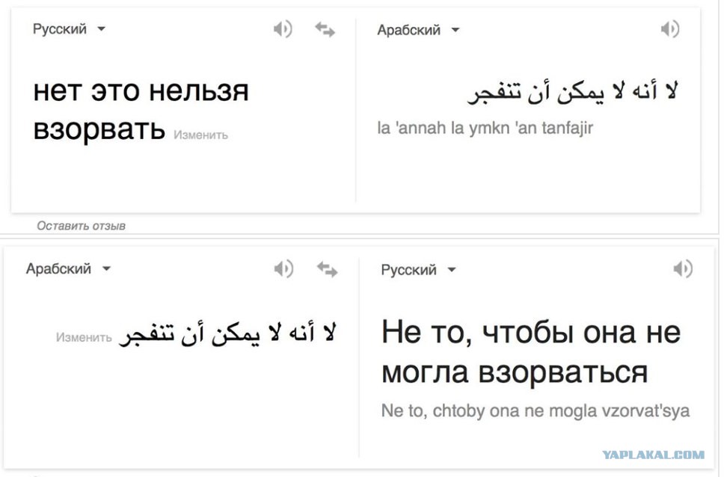Click the Arabic source text in bottom panel
Screen dimensions: 724x477
pyautogui.click(x=227, y=333)
